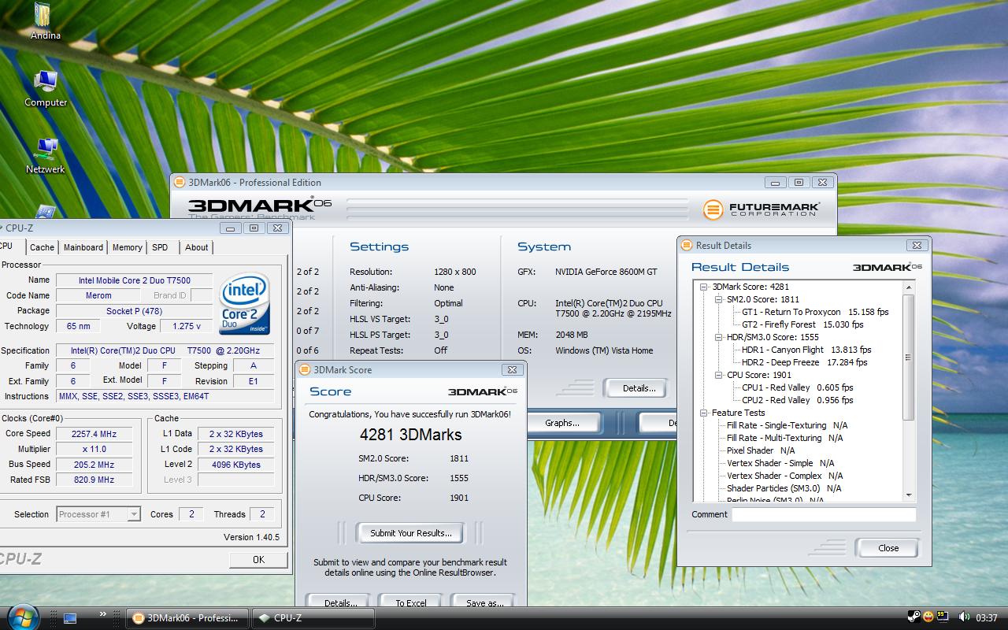
Task: Click Result Details scrollbar up arrow
Action: point(909,287)
